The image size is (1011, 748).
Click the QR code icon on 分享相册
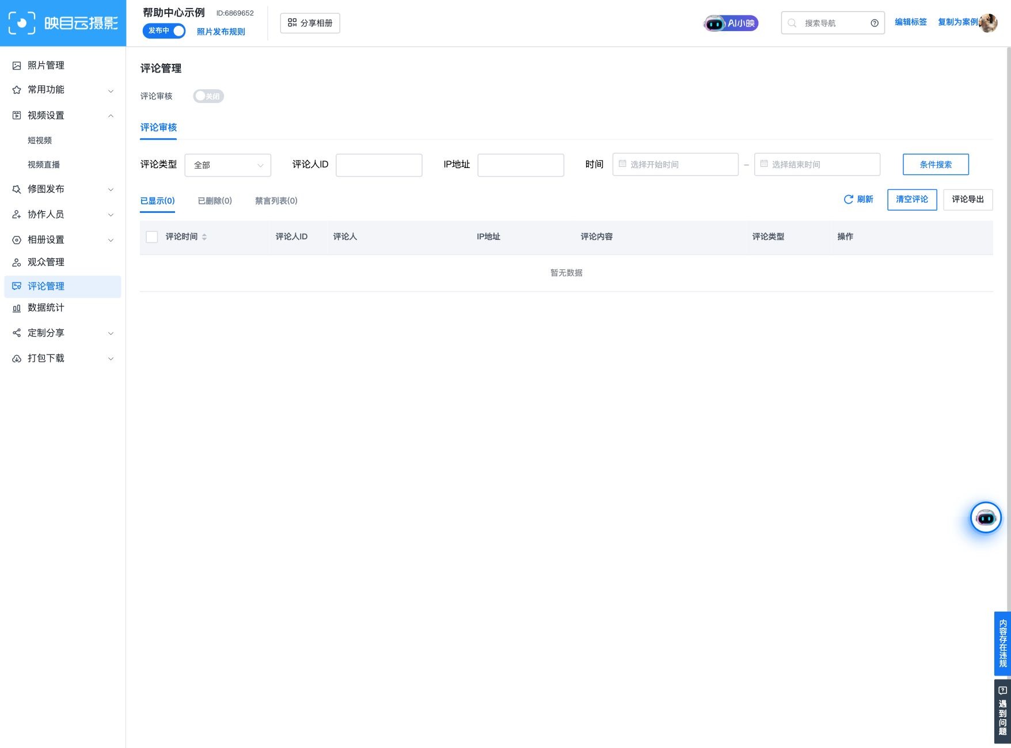(x=292, y=23)
